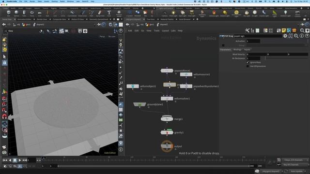Select the Sky Light shelf tool

point(247,13)
